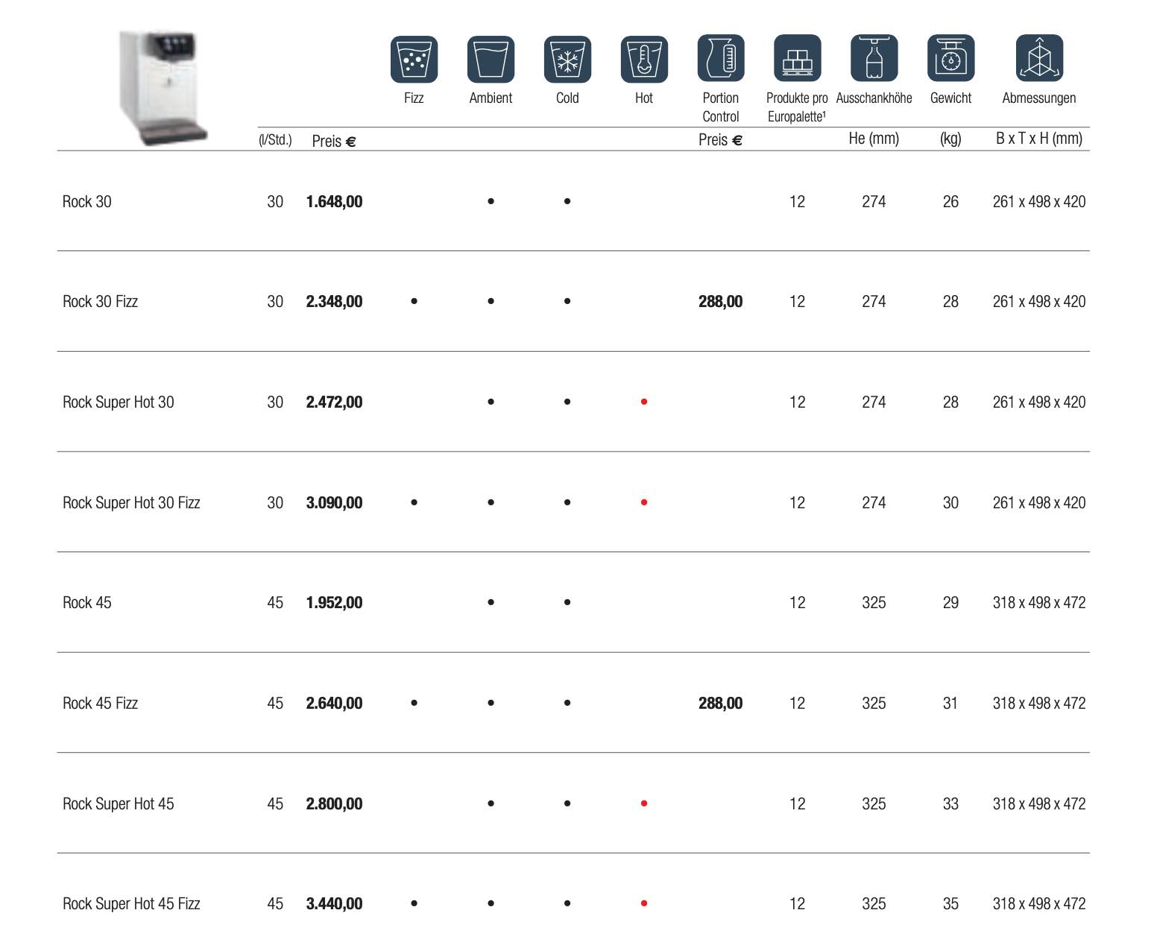The height and width of the screenshot is (951, 1151).
Task: Click the Cold snowflake icon
Action: [x=567, y=59]
